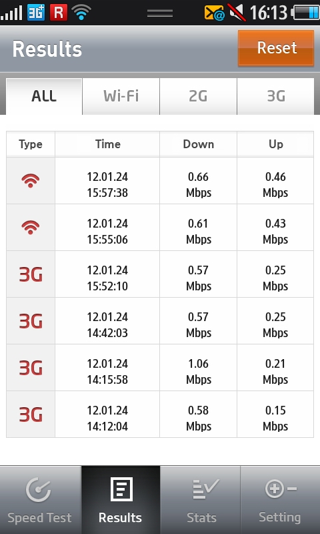320x534 pixels.
Task: Switch to the 2G filter tab
Action: tap(198, 96)
